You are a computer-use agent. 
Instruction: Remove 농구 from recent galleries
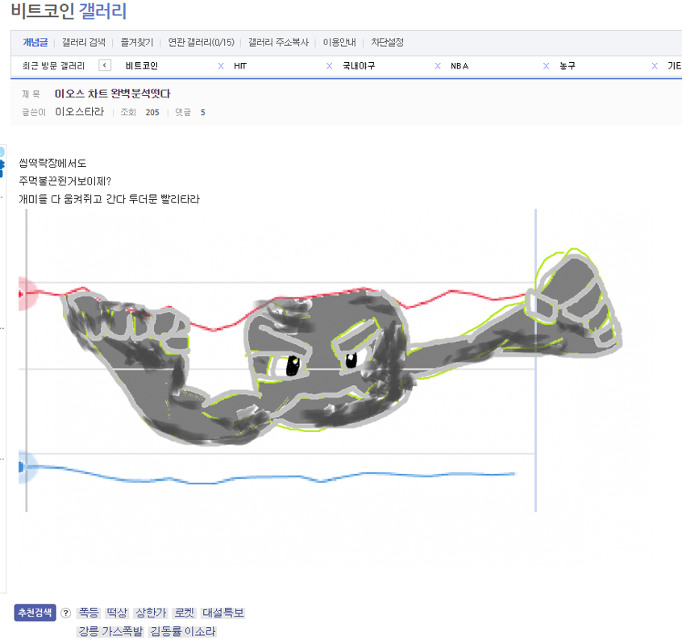pos(655,66)
